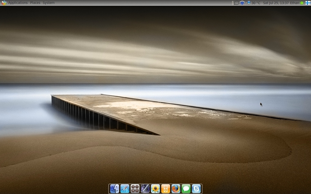The height and width of the screenshot is (194, 311).
Task: Open the Applications menu
Action: point(18,3)
